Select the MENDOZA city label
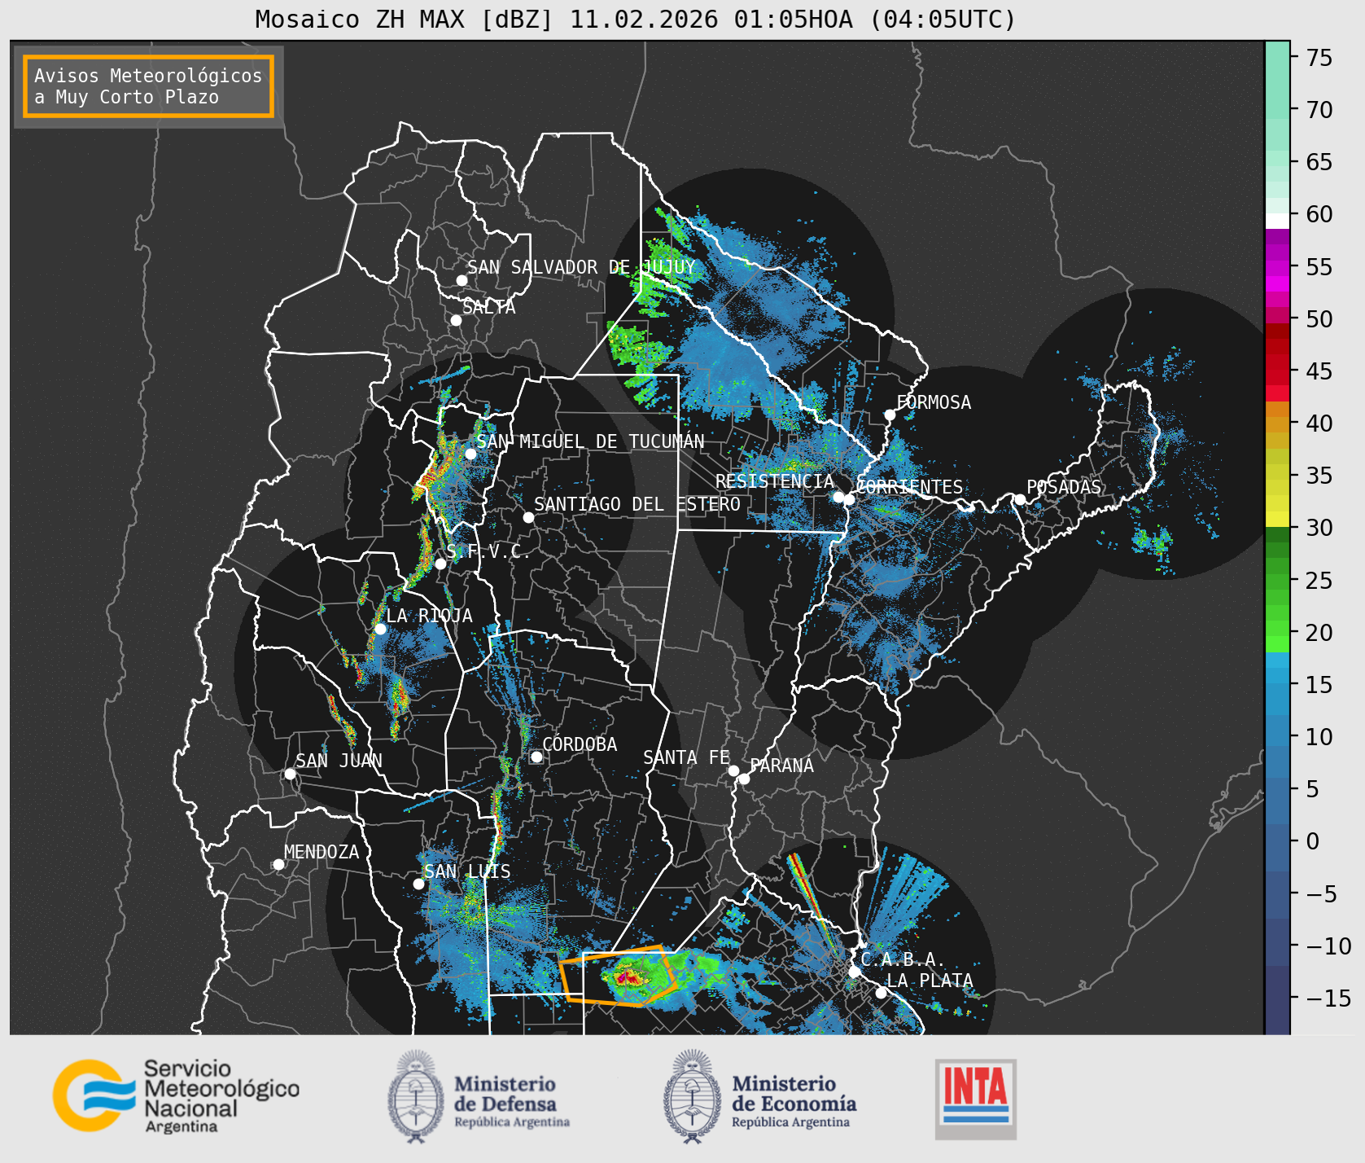Image resolution: width=1365 pixels, height=1163 pixels. point(322,852)
